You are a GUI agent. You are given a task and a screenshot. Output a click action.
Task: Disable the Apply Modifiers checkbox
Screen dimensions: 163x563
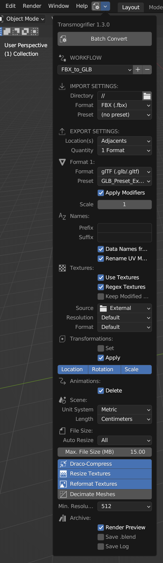[x=101, y=193]
